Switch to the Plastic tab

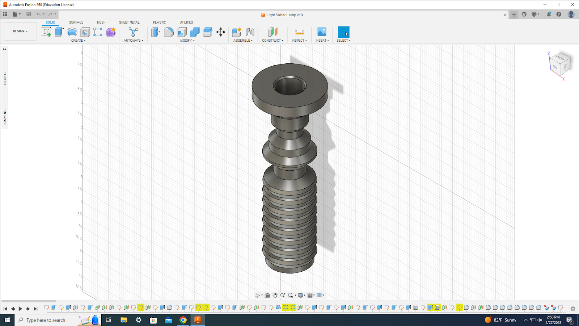point(159,22)
